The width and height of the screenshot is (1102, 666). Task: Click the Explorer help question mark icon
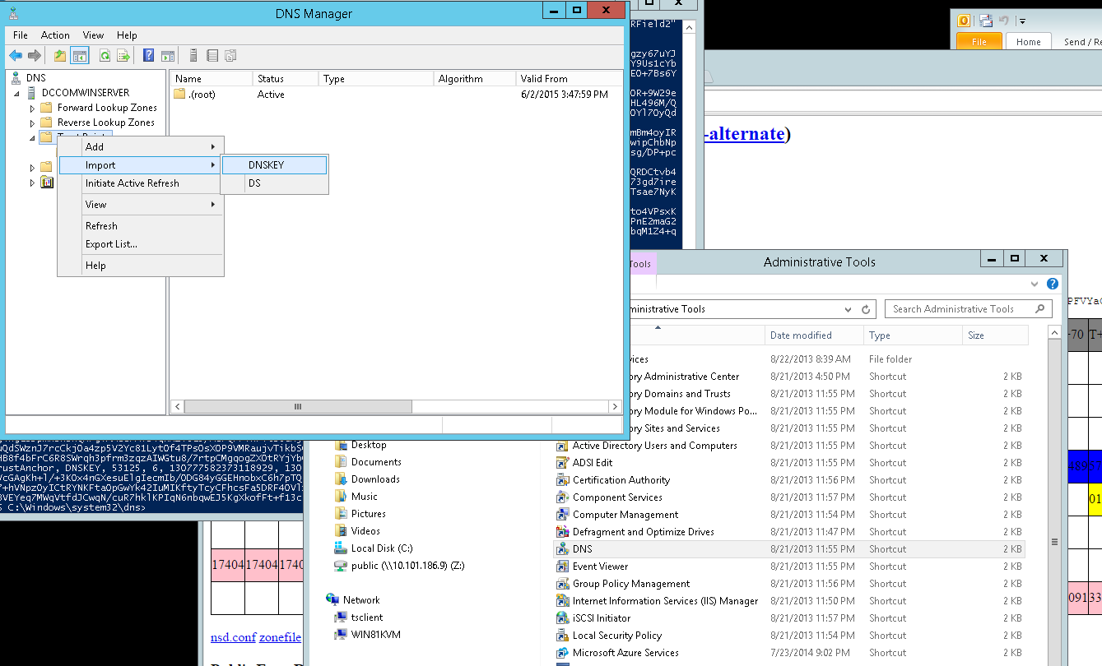(1052, 284)
